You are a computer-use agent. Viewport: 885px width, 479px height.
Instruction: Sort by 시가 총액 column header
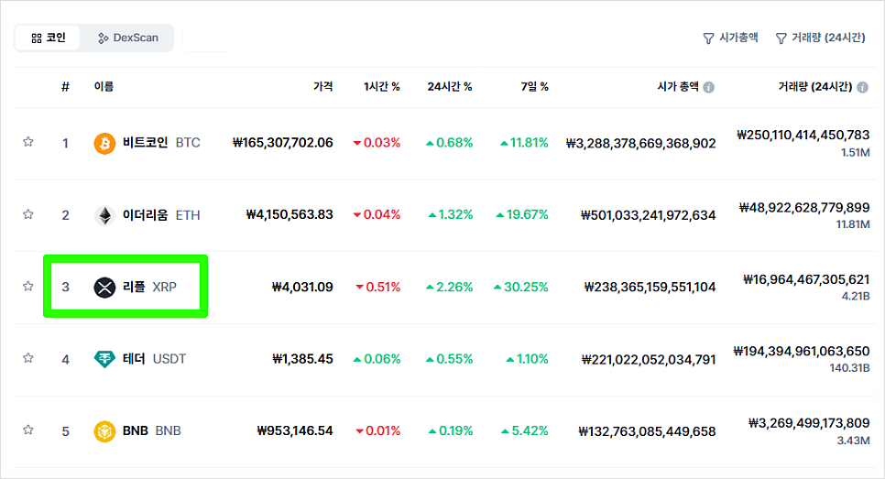pos(678,86)
